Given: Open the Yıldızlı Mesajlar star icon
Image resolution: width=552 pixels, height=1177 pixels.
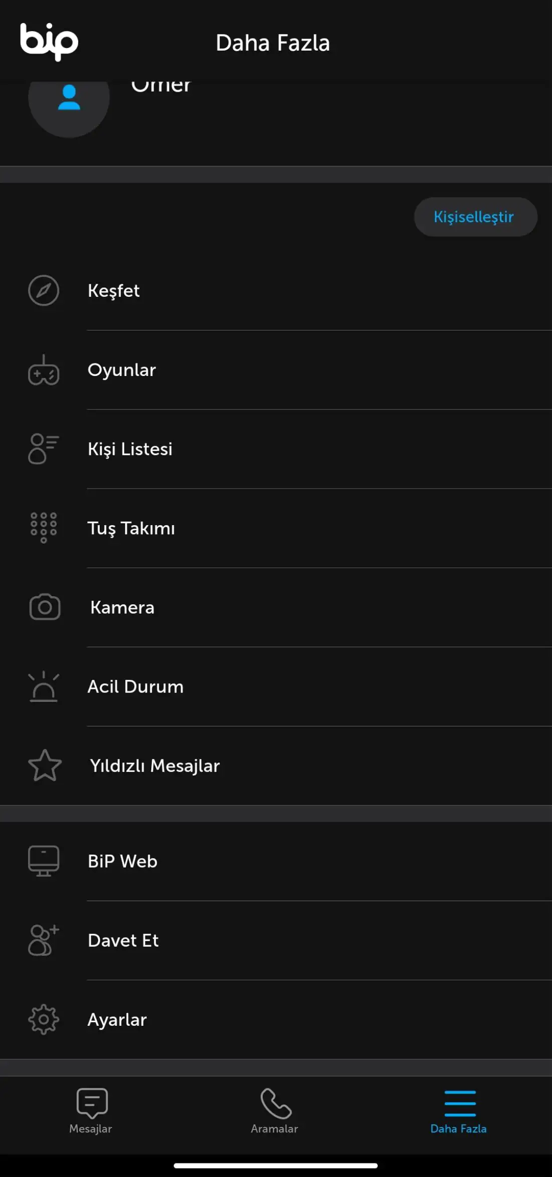Looking at the screenshot, I should click(x=45, y=765).
